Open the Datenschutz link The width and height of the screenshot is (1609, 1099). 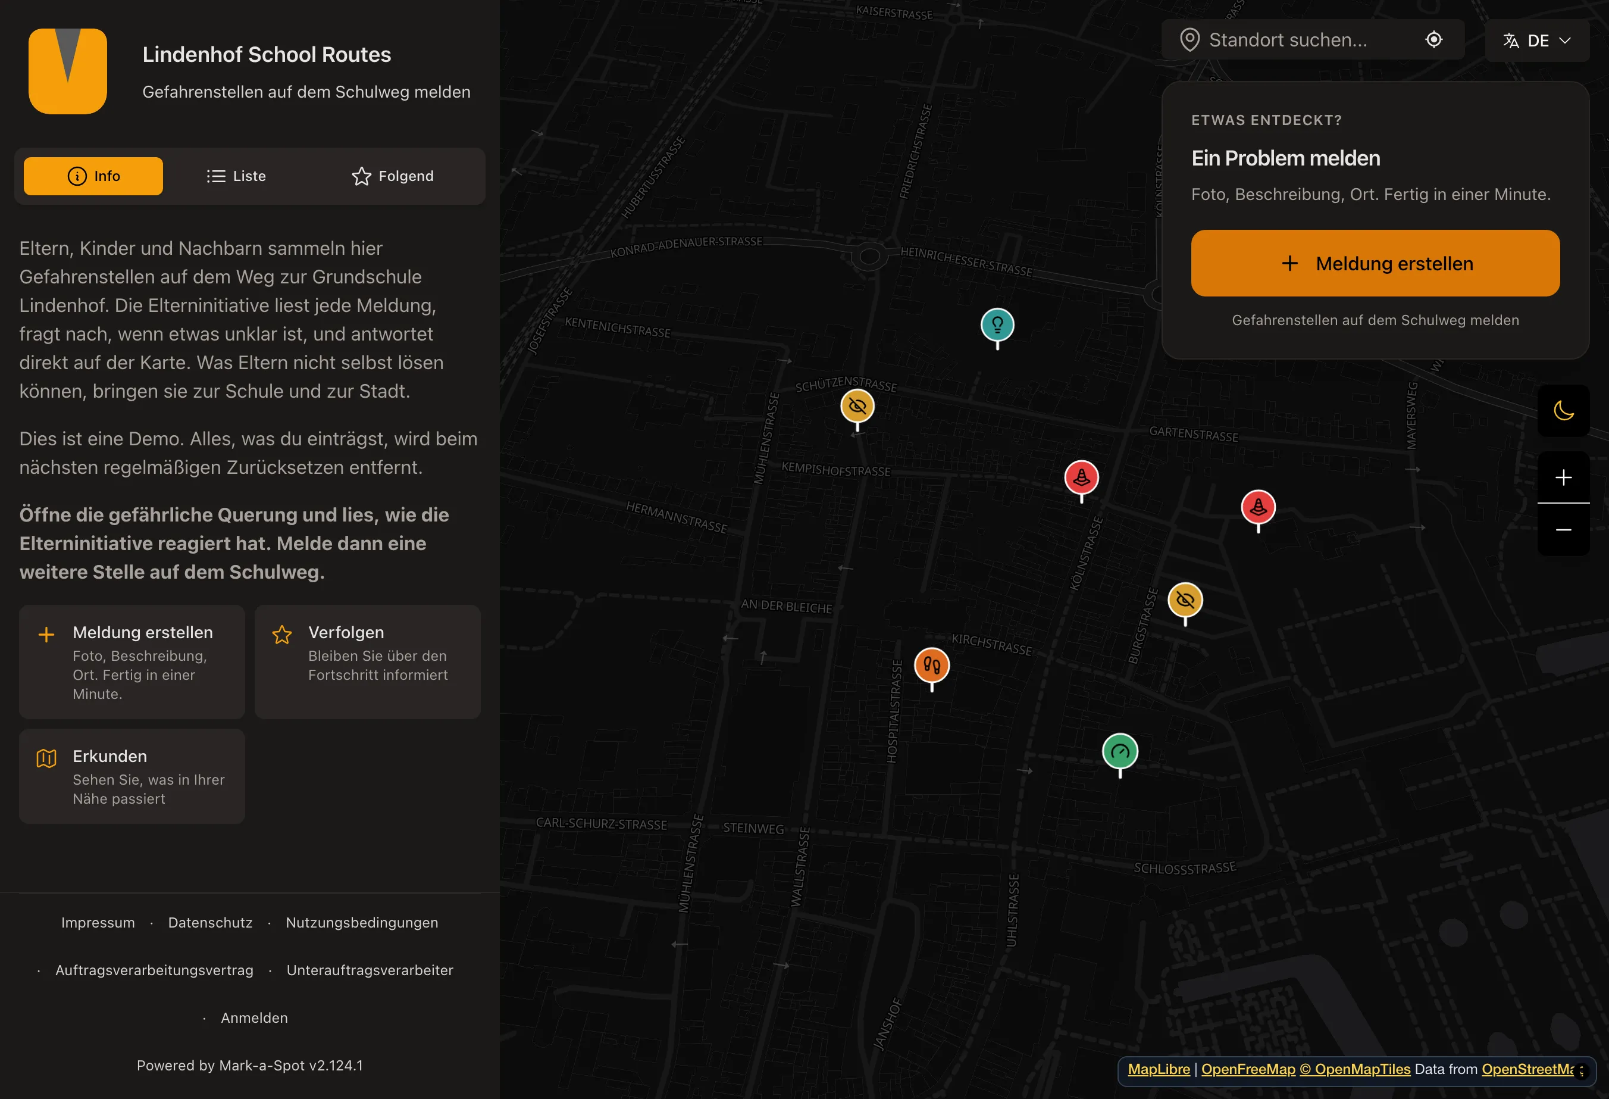pyautogui.click(x=211, y=922)
